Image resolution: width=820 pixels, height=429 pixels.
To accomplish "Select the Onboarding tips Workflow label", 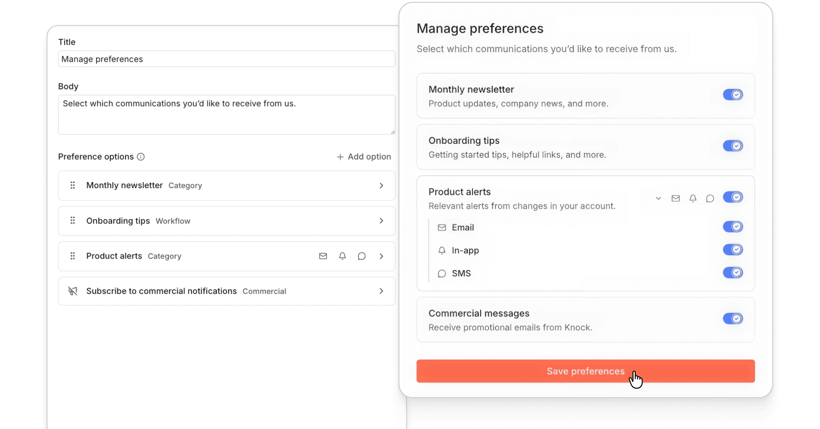I will tap(173, 221).
